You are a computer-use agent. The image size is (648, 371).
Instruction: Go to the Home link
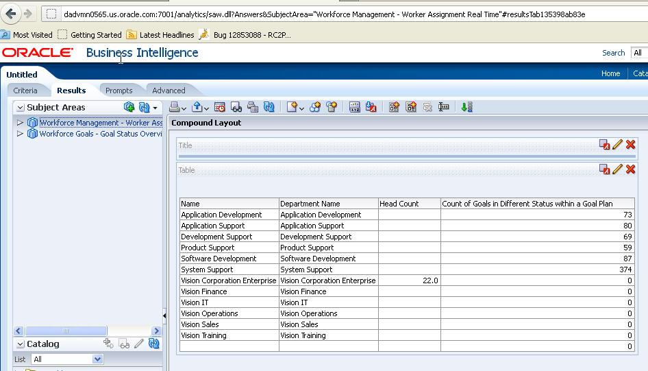pos(610,73)
